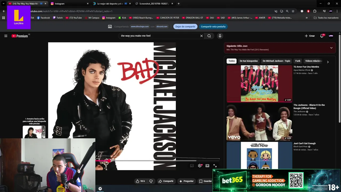Viewport: 341px width, 192px height.
Task: Close the Instagram browser tab
Action: tap(88, 4)
